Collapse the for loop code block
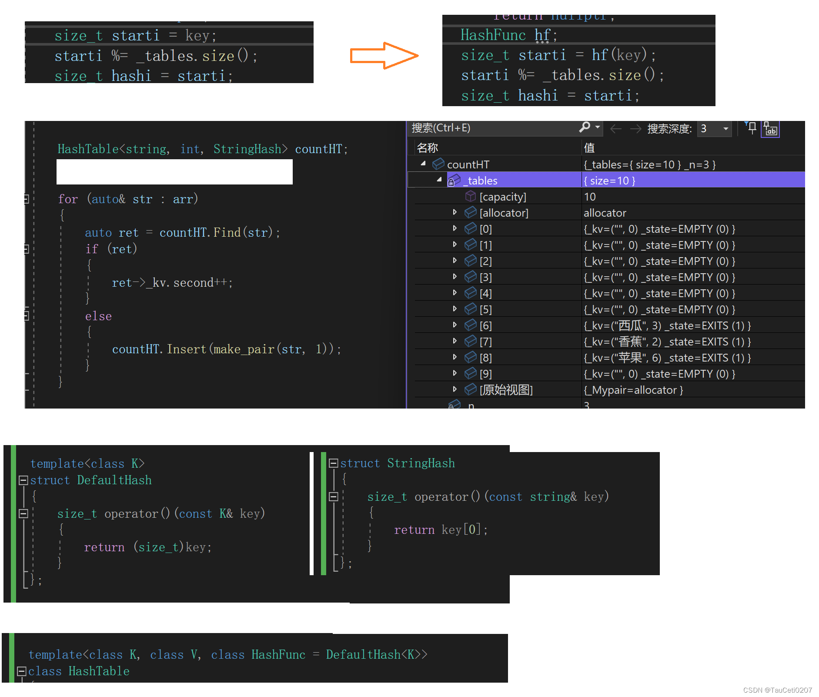This screenshot has width=819, height=697. (x=26, y=199)
